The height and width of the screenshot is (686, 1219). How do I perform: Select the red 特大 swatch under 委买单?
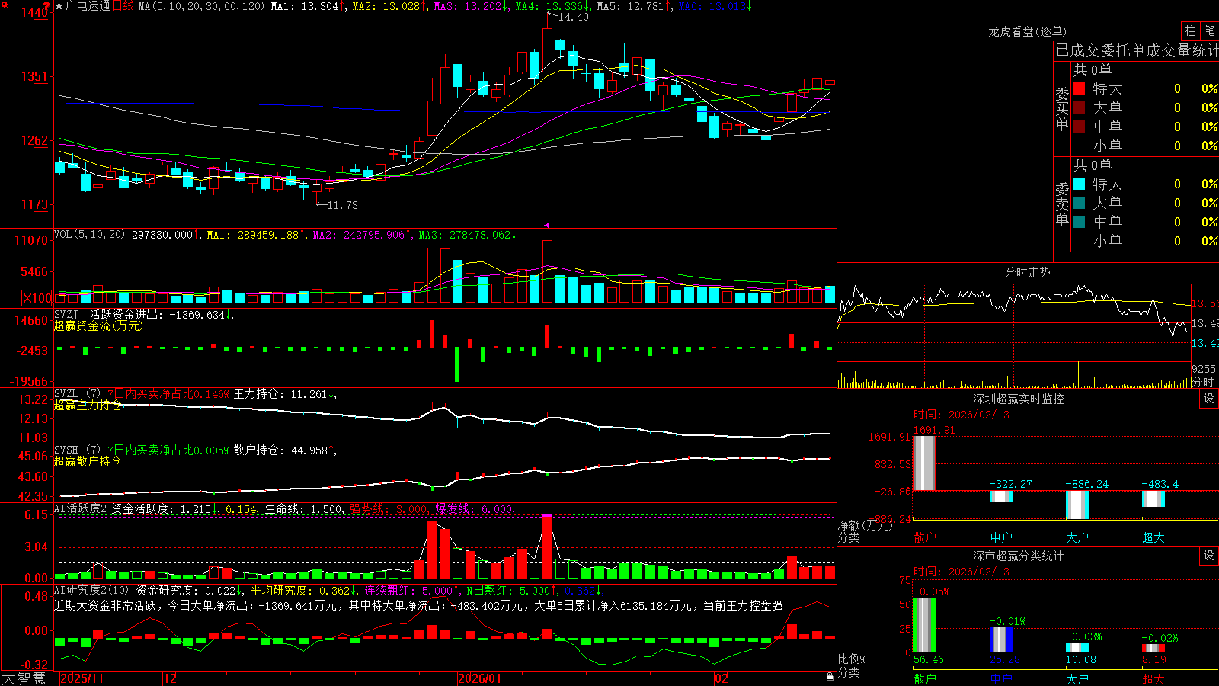[1079, 88]
